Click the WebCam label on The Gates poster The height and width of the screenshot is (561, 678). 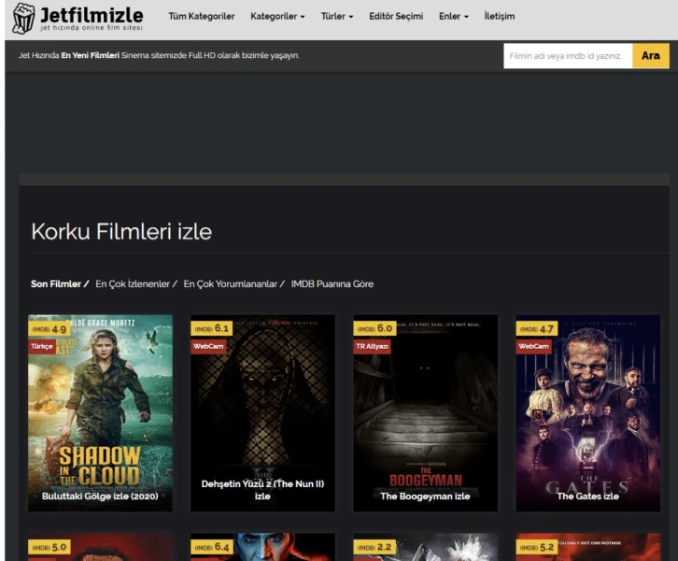pos(534,346)
